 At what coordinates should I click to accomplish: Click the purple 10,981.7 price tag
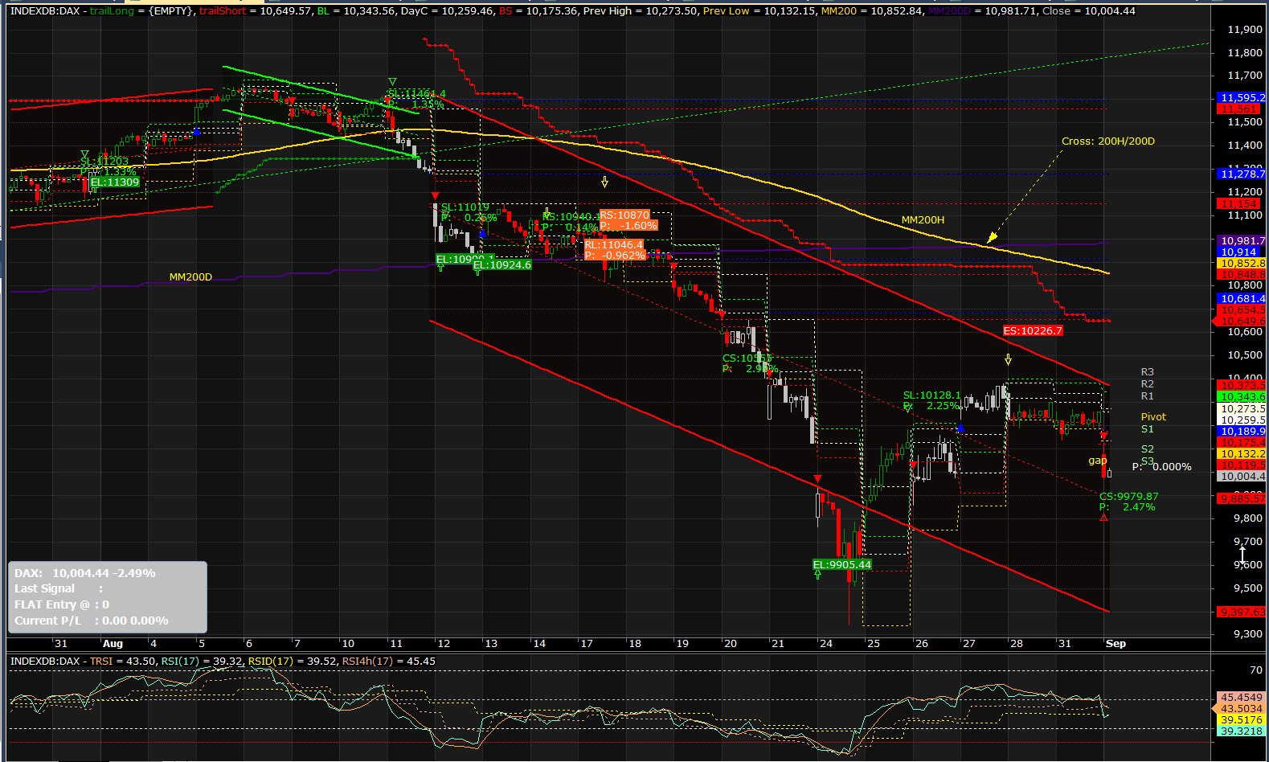tap(1241, 241)
